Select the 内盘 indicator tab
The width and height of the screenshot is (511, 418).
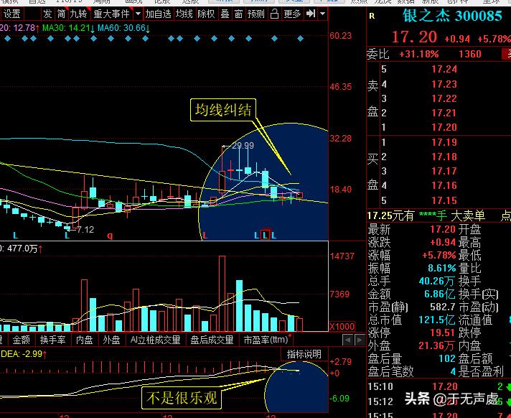(x=85, y=340)
